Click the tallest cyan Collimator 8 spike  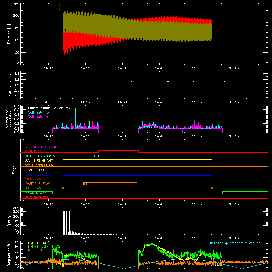tap(76, 118)
